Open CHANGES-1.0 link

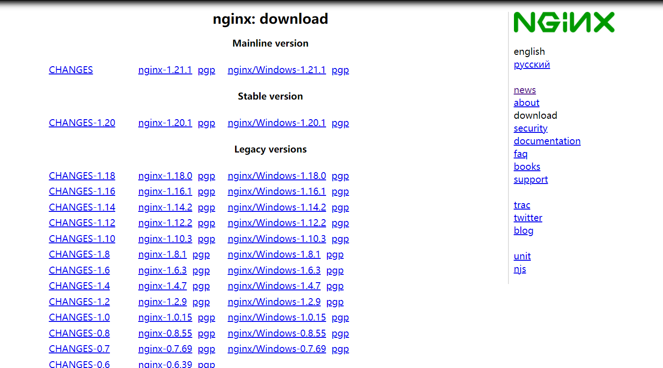coord(79,317)
